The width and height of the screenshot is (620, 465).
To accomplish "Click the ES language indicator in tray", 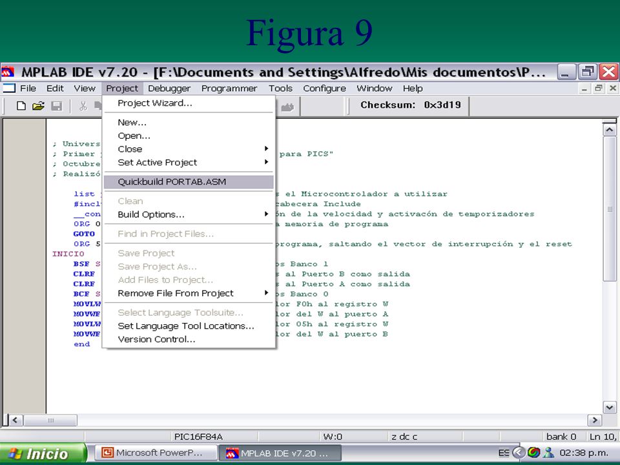I will (504, 453).
